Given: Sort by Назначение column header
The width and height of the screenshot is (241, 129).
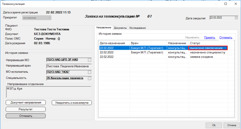Looking at the screenshot, I should [178, 43].
